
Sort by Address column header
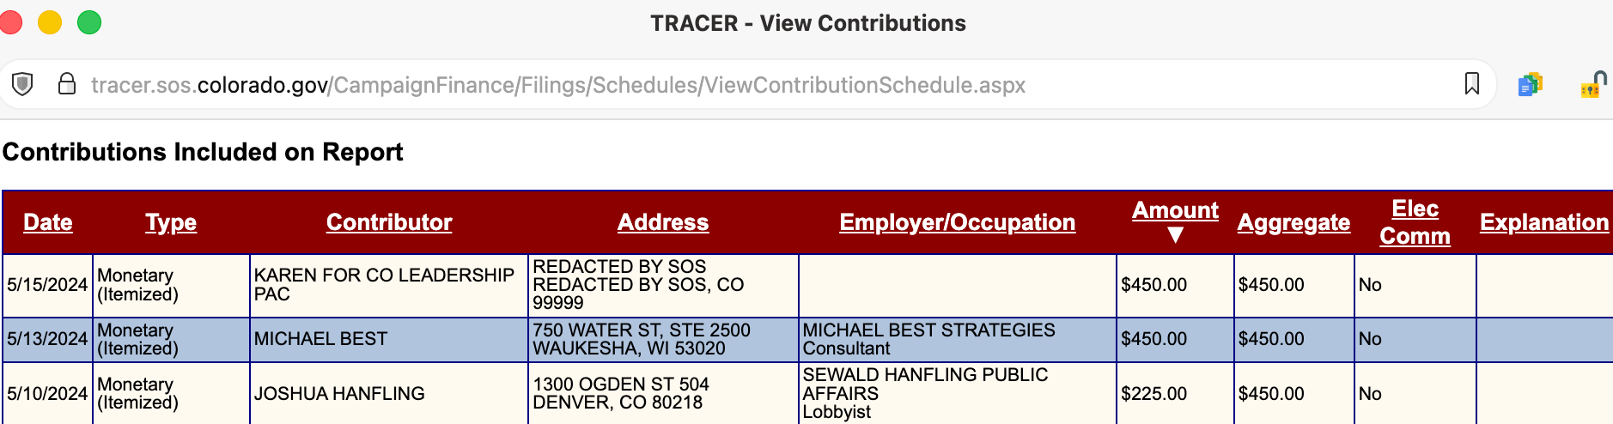coord(663,222)
